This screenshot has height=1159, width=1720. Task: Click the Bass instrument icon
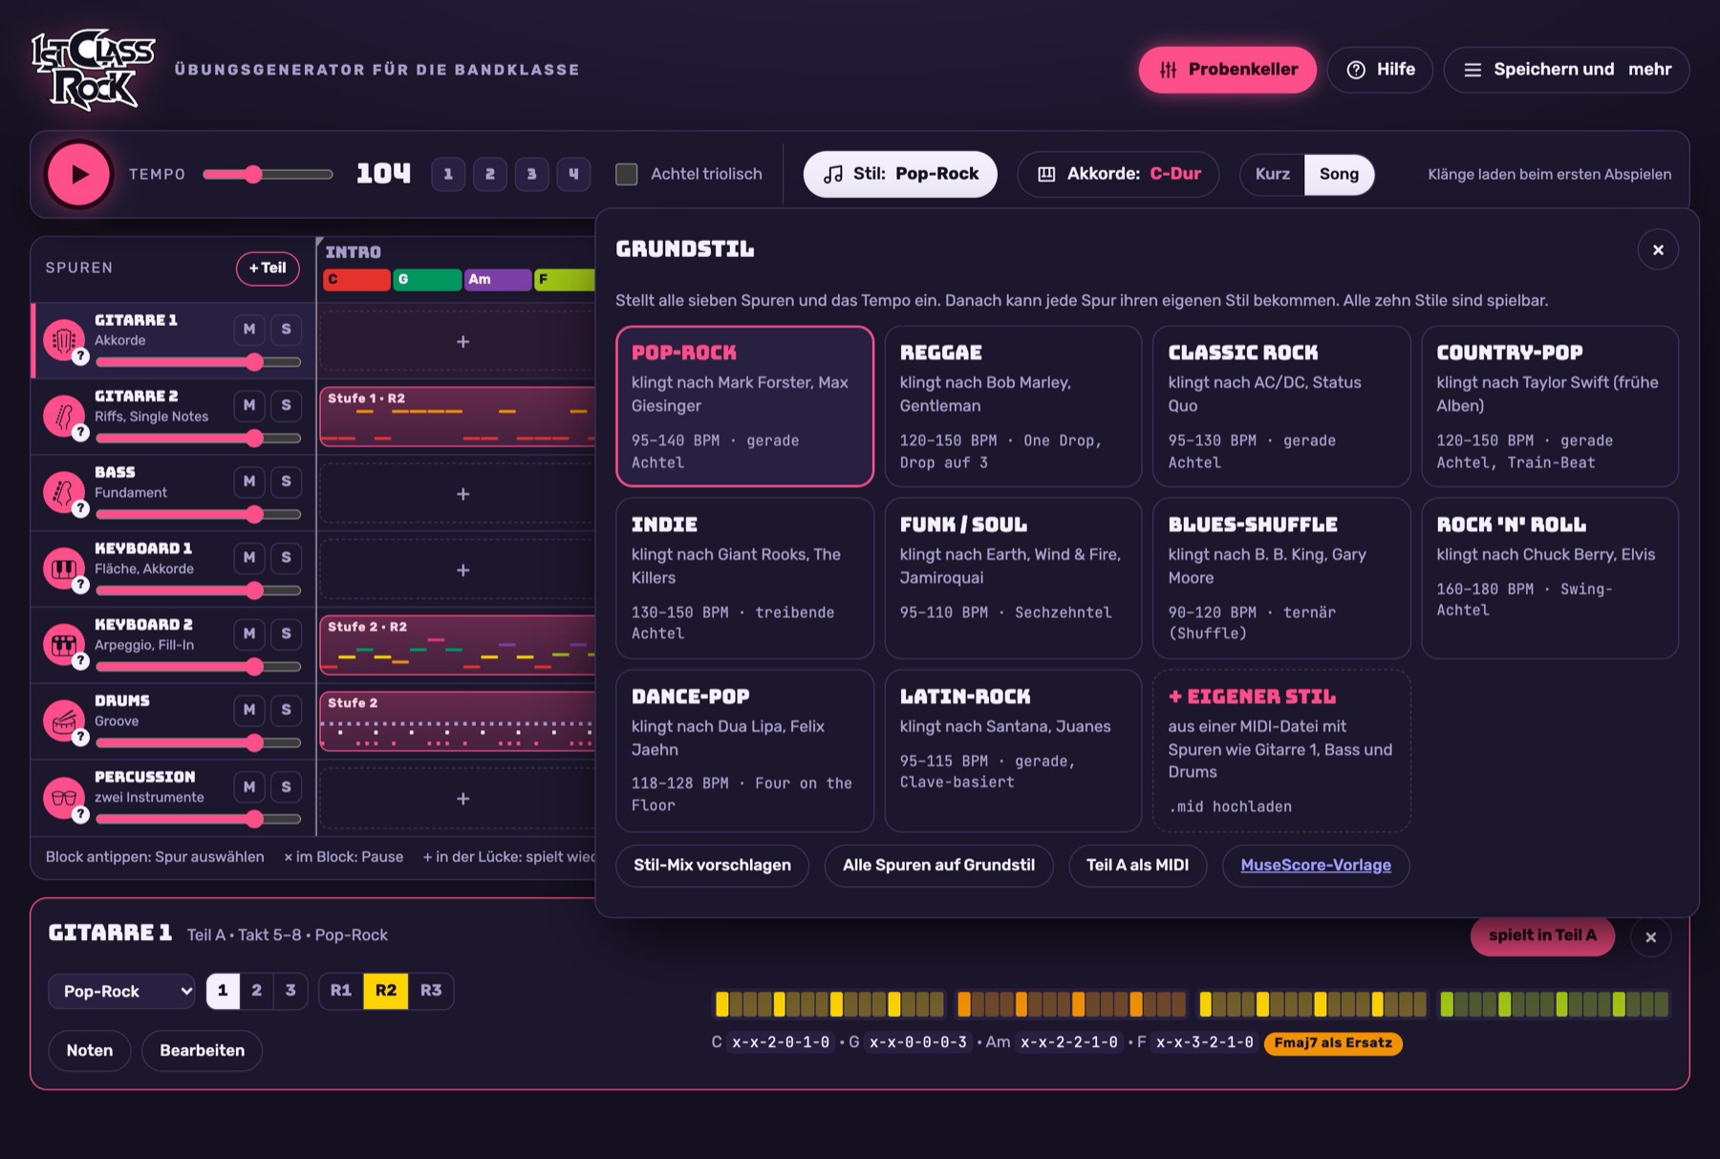63,493
